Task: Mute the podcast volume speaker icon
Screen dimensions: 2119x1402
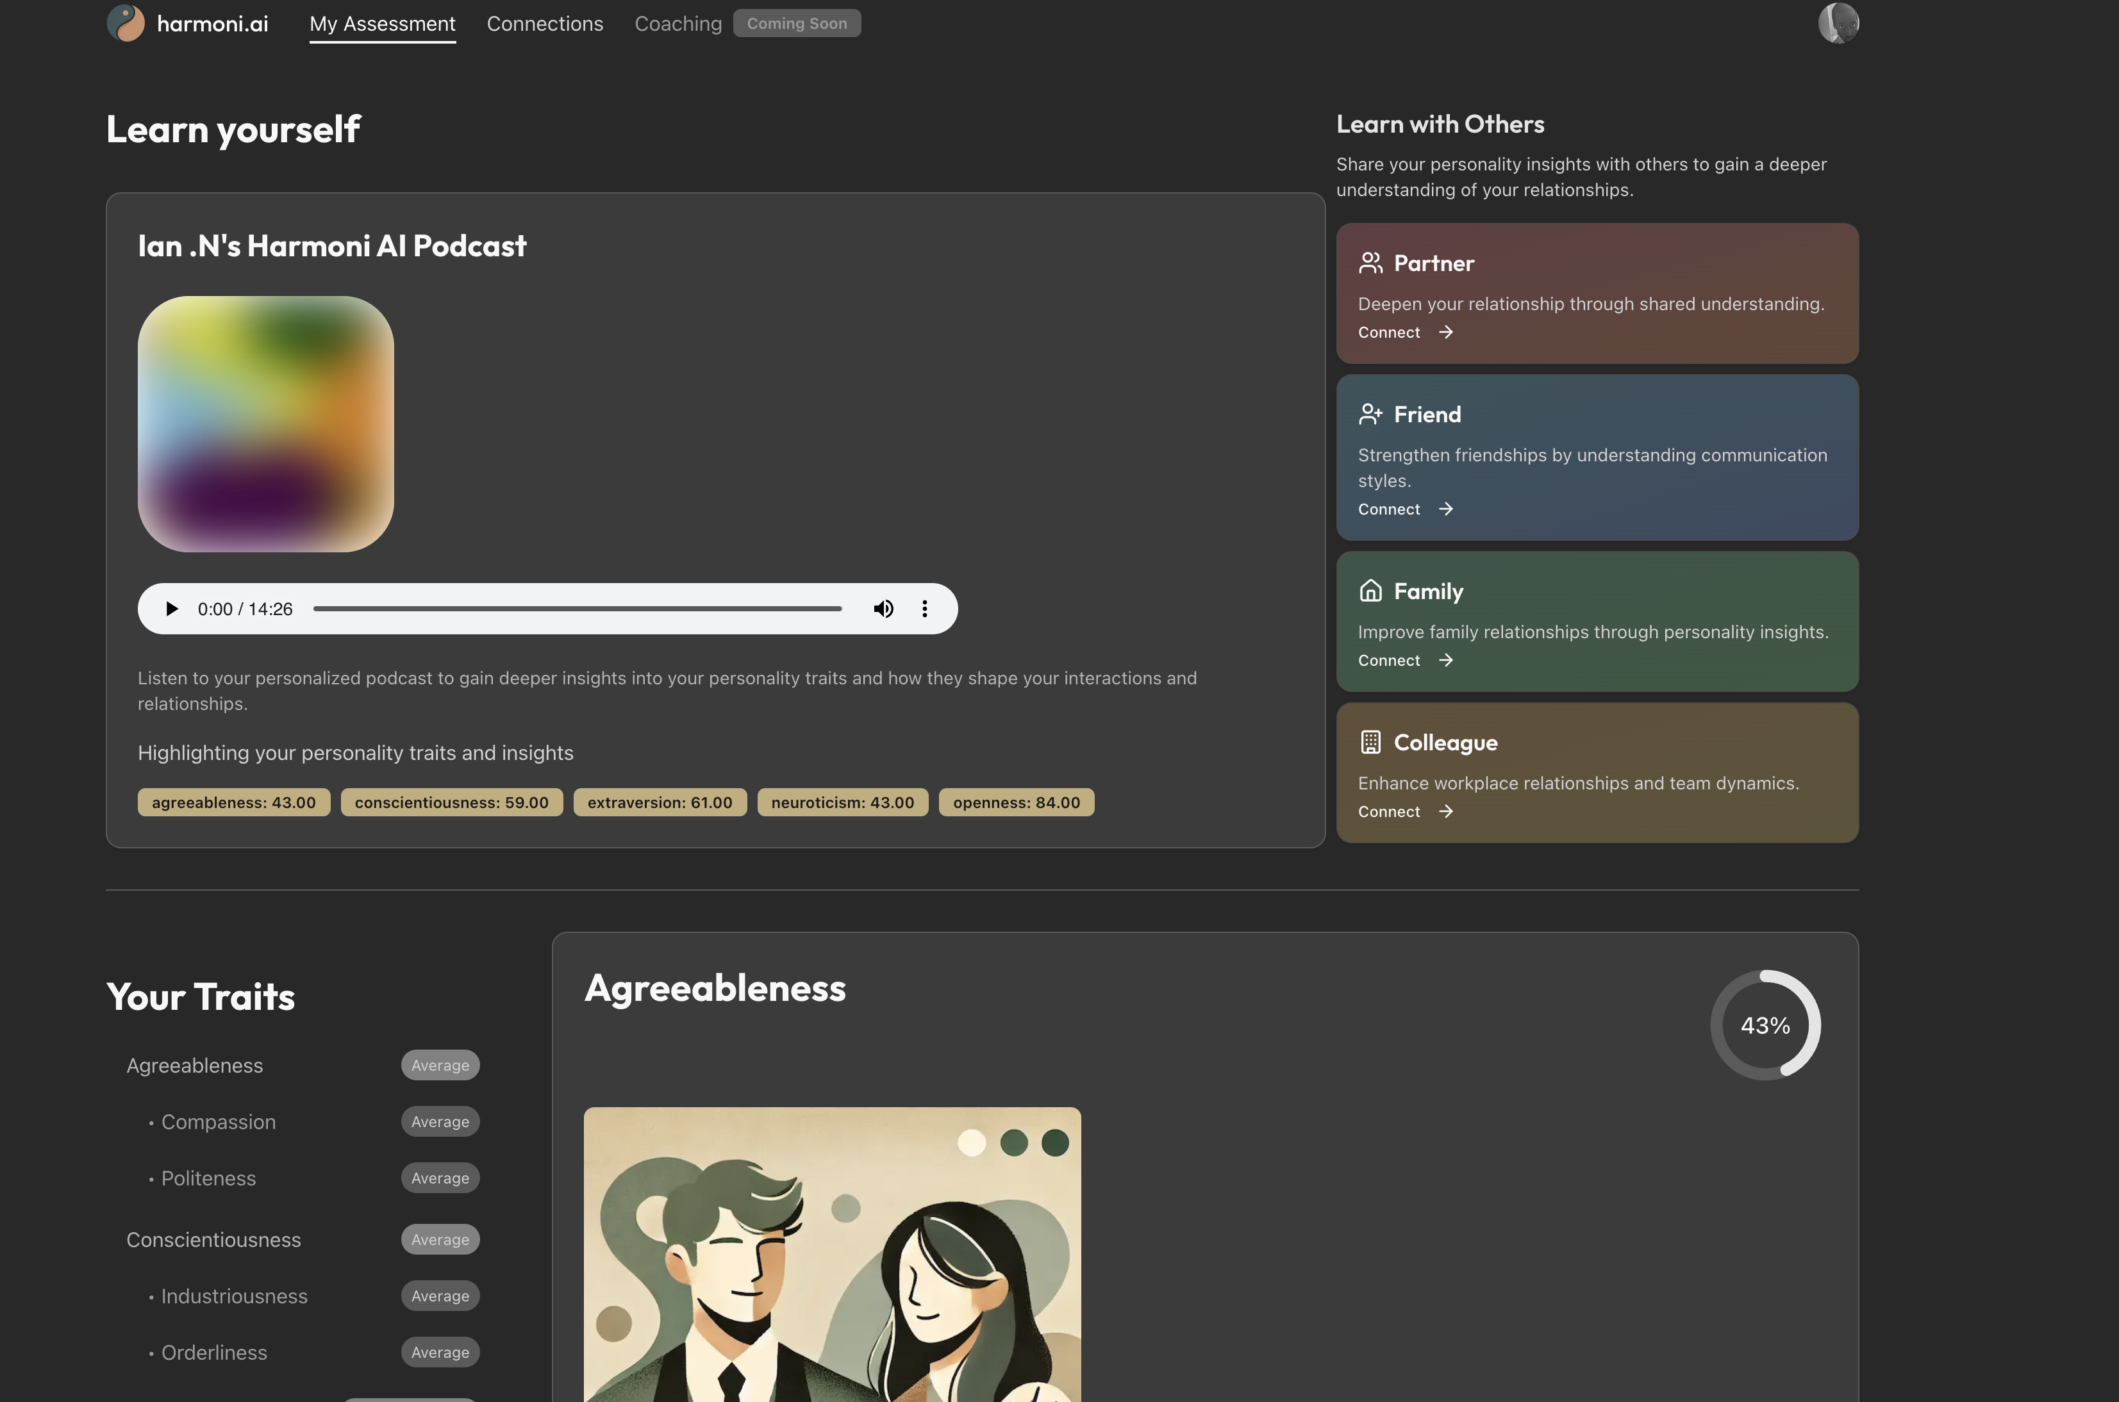Action: 883,609
